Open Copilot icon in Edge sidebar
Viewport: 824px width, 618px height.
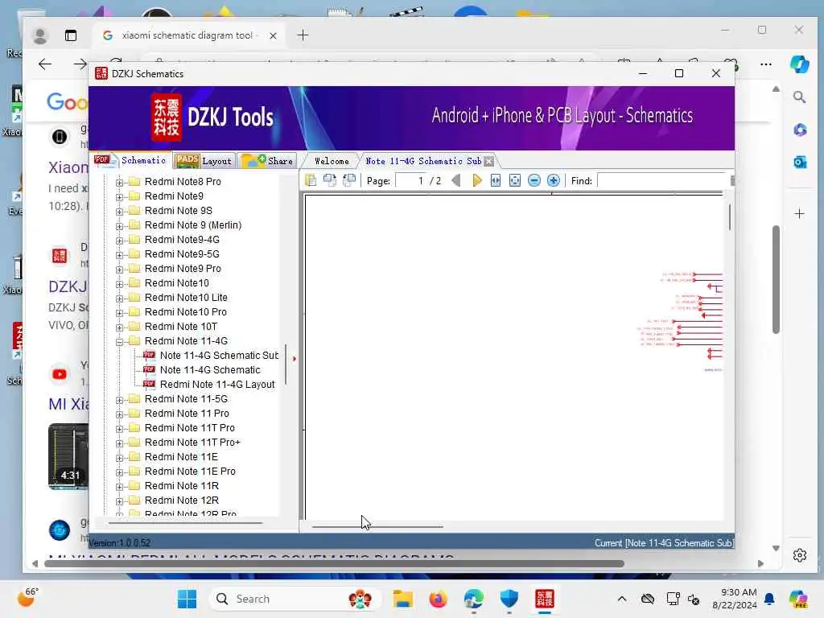click(799, 64)
